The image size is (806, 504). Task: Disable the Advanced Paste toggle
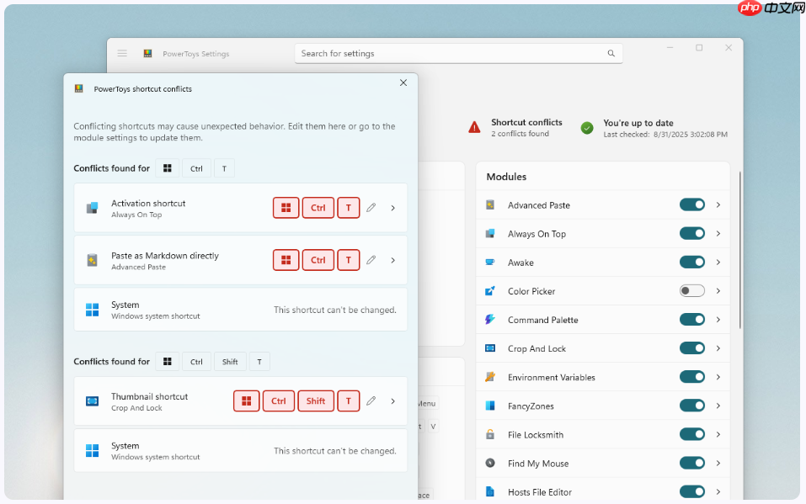click(691, 204)
